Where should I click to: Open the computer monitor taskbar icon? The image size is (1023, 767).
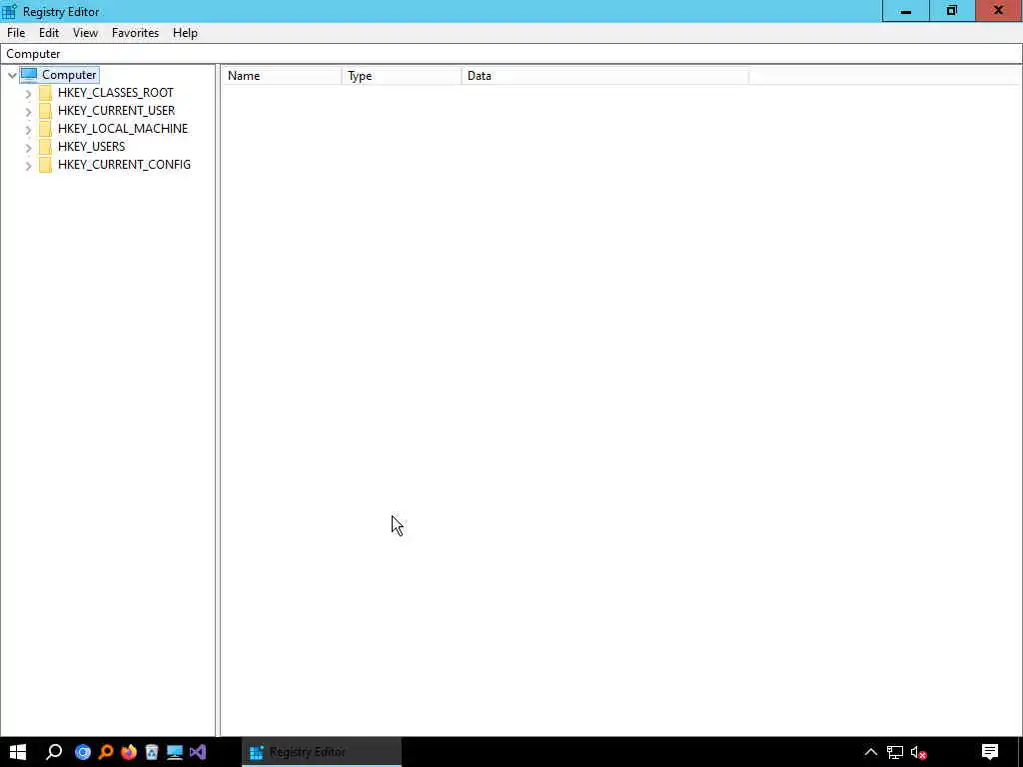174,753
